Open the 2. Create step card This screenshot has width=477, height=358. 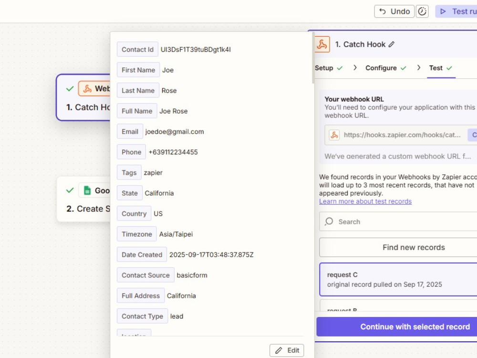pyautogui.click(x=83, y=199)
